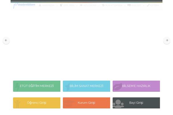The width and height of the screenshot is (173, 115).
Task: Go to Bayi Girişi login
Action: click(136, 103)
